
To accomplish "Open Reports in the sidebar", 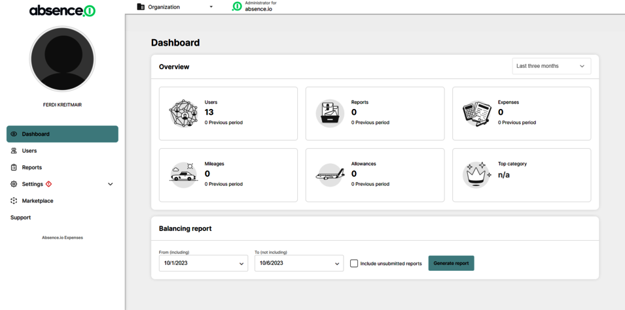I will 63,167.
